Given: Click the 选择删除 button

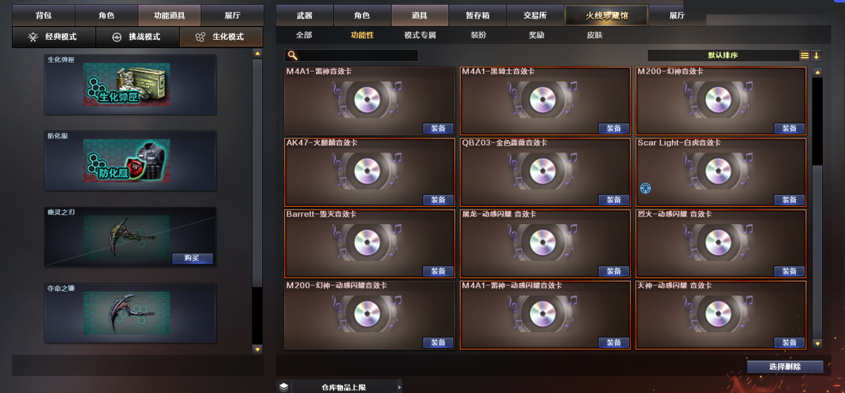Looking at the screenshot, I should point(785,367).
